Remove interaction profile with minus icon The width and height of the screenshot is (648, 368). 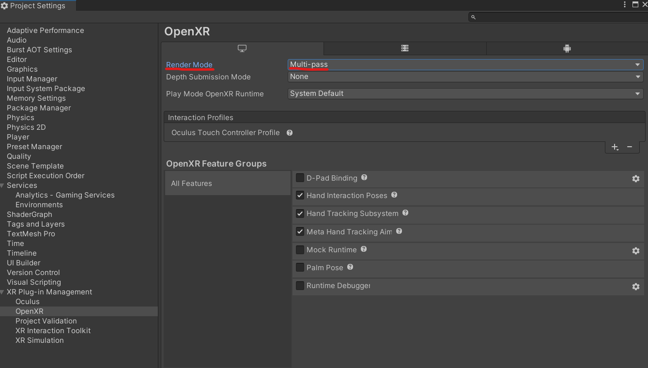(x=630, y=147)
